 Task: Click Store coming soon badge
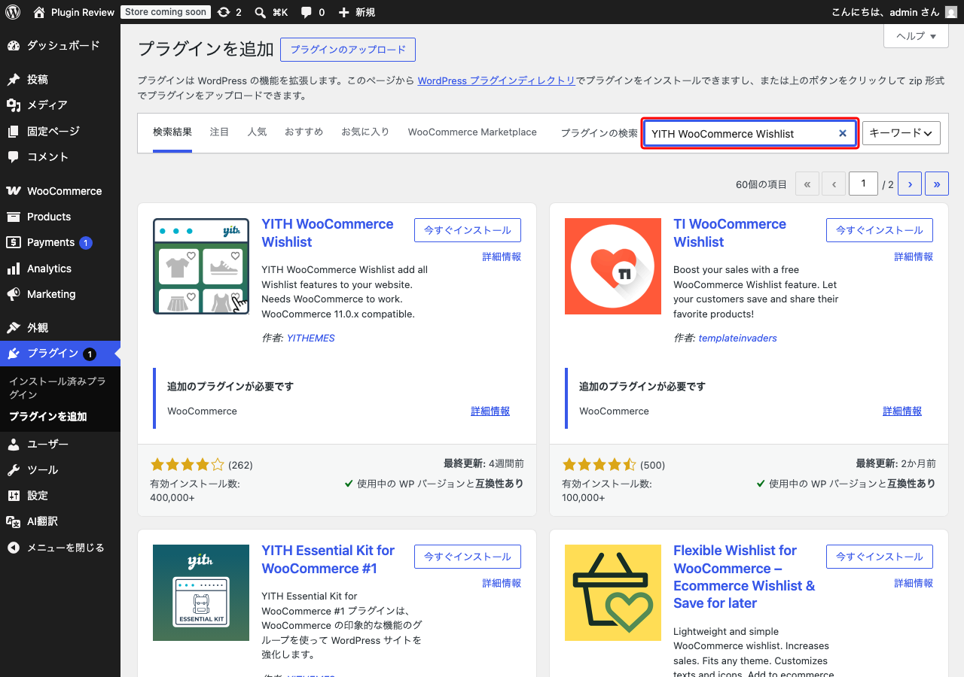point(166,12)
